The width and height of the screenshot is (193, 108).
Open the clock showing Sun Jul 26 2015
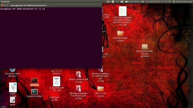click(x=158, y=2)
